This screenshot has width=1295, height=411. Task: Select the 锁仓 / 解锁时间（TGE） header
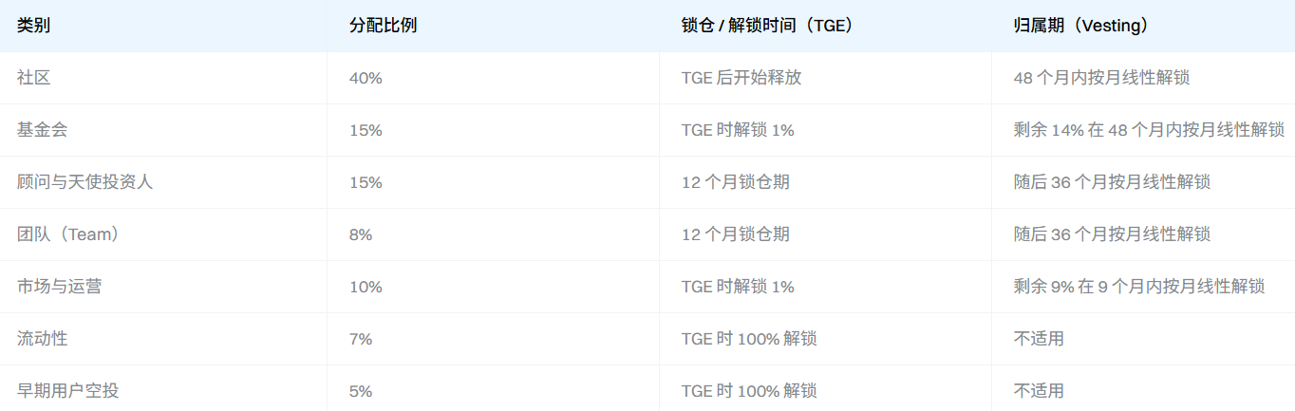click(x=767, y=26)
